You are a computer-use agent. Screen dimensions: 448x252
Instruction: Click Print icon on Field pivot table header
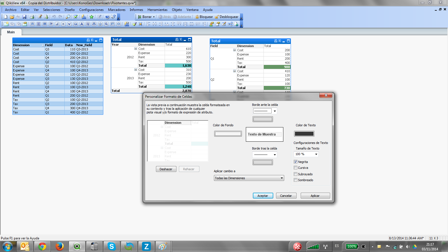[x=276, y=41]
